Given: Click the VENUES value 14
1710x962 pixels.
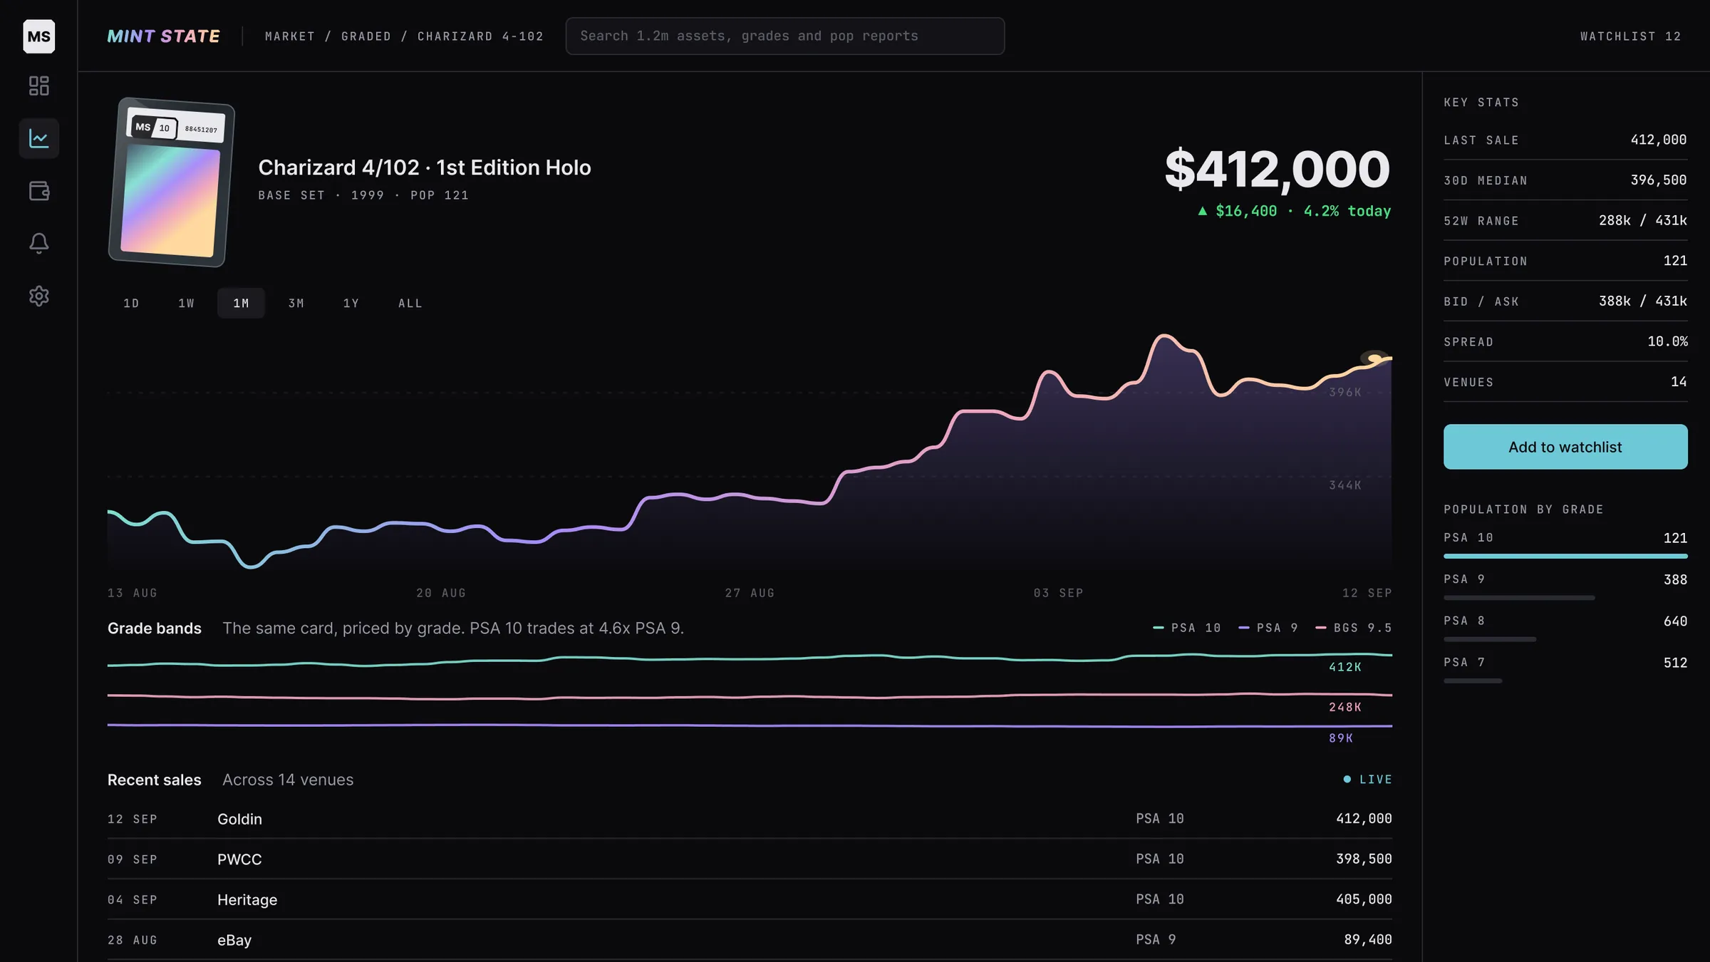Looking at the screenshot, I should point(1679,382).
